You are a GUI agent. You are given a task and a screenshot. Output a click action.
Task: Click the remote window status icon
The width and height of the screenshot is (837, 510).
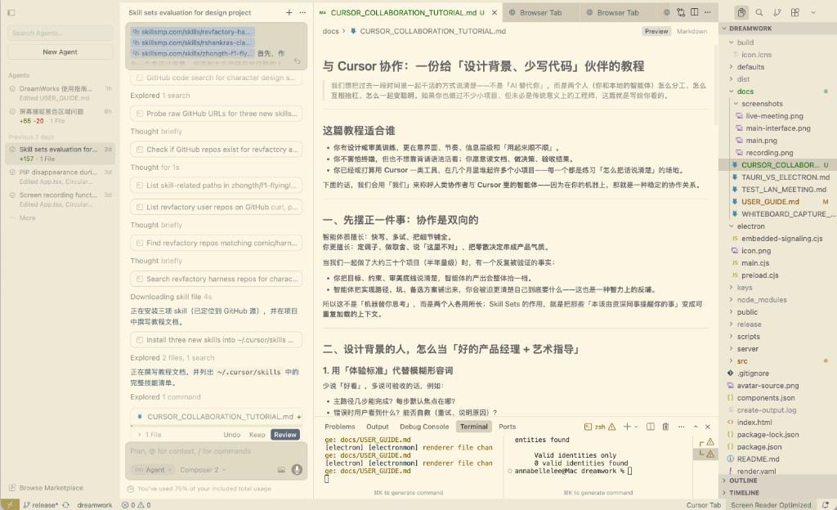tap(10, 504)
